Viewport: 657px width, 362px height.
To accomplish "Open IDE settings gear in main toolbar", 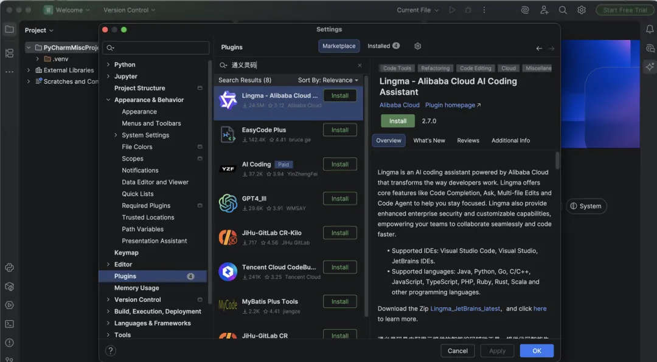I will pyautogui.click(x=582, y=10).
